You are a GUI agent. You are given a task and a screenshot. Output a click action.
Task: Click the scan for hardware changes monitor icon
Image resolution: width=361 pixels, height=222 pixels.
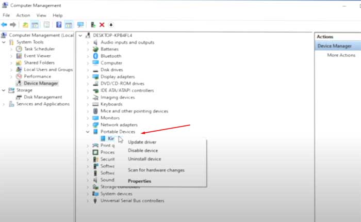pyautogui.click(x=80, y=24)
